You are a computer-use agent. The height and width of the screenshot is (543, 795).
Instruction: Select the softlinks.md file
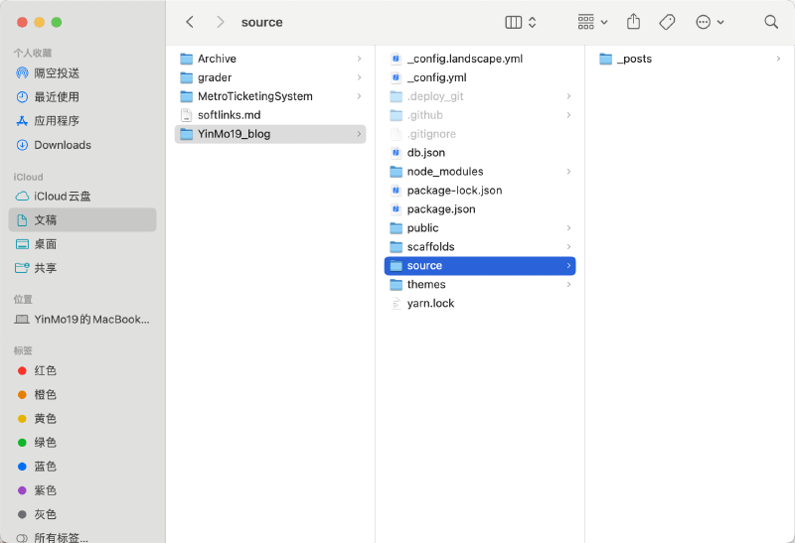point(229,115)
